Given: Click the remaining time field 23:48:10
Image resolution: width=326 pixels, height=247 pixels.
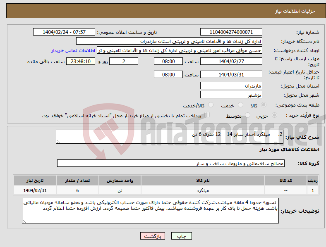Looking at the screenshot, I should coord(81,61).
